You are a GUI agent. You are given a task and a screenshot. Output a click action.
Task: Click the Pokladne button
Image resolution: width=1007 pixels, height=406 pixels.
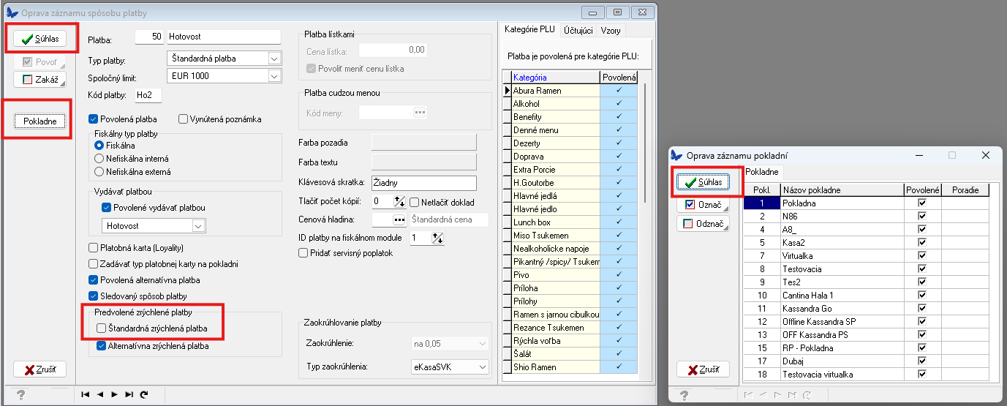40,121
